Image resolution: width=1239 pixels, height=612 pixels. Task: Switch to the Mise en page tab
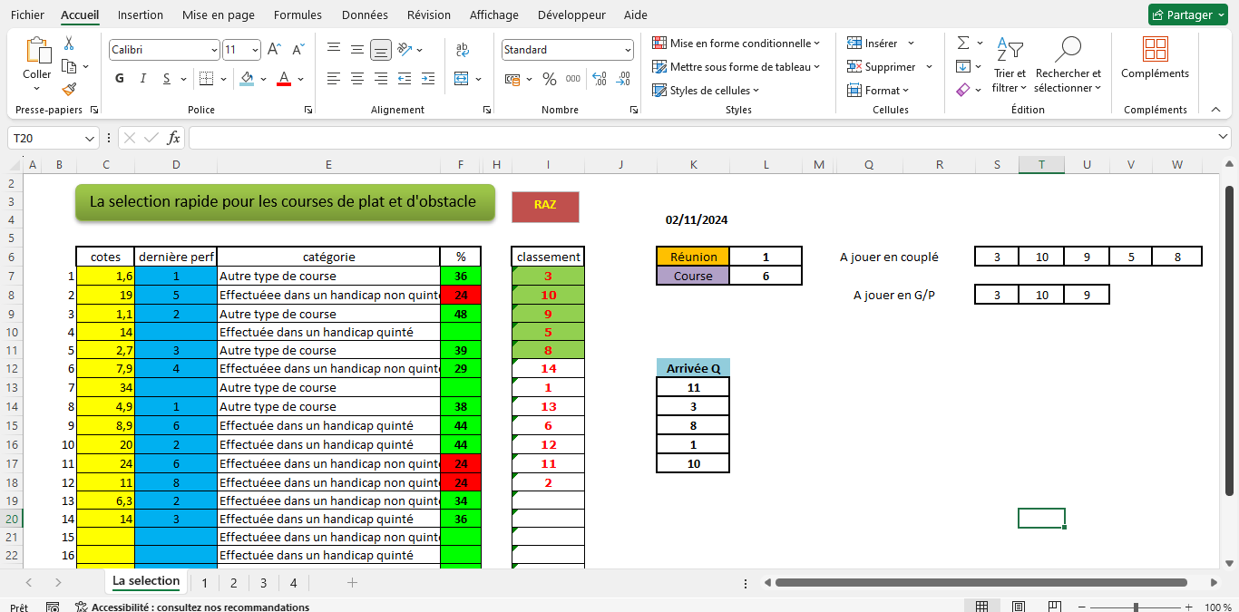tap(219, 15)
